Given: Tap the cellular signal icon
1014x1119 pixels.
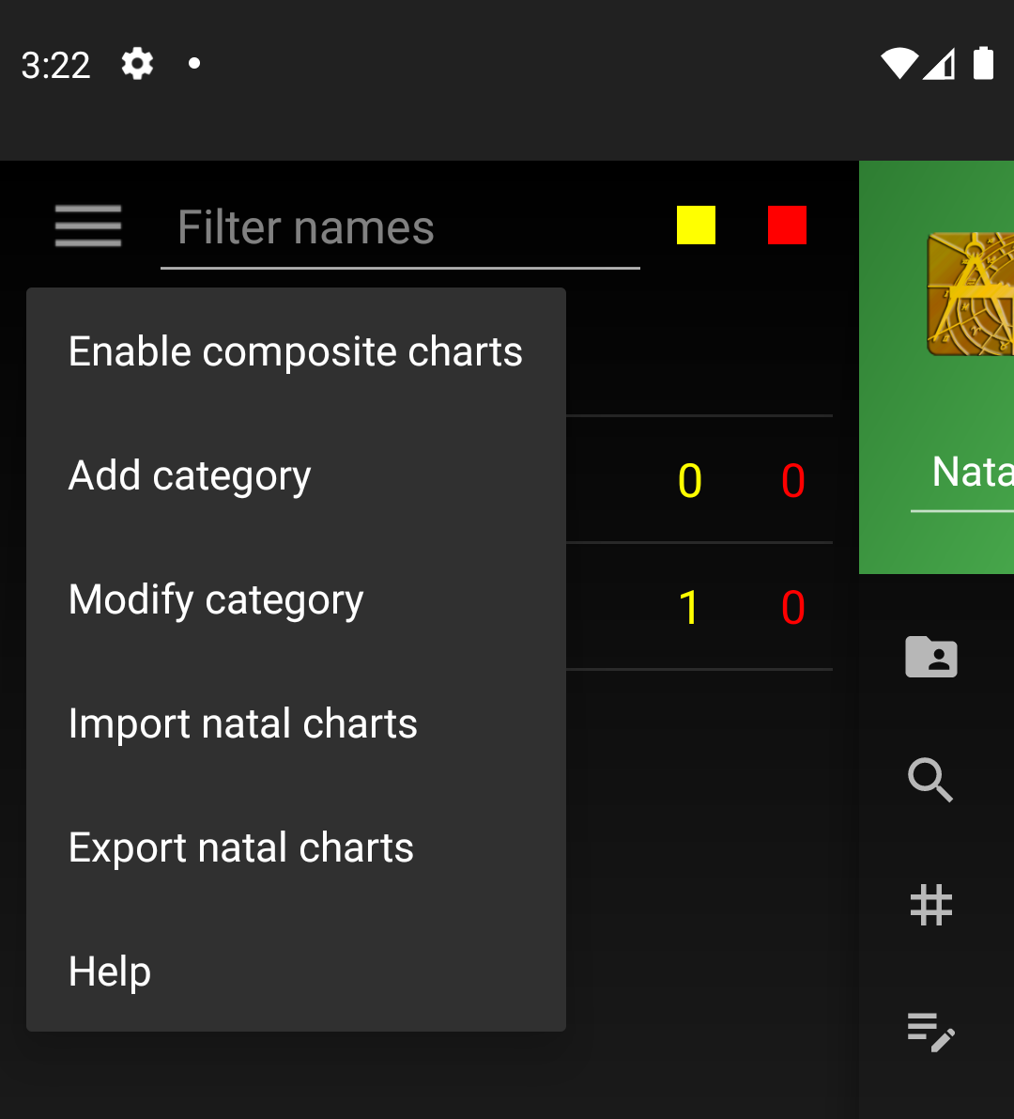Looking at the screenshot, I should point(939,64).
